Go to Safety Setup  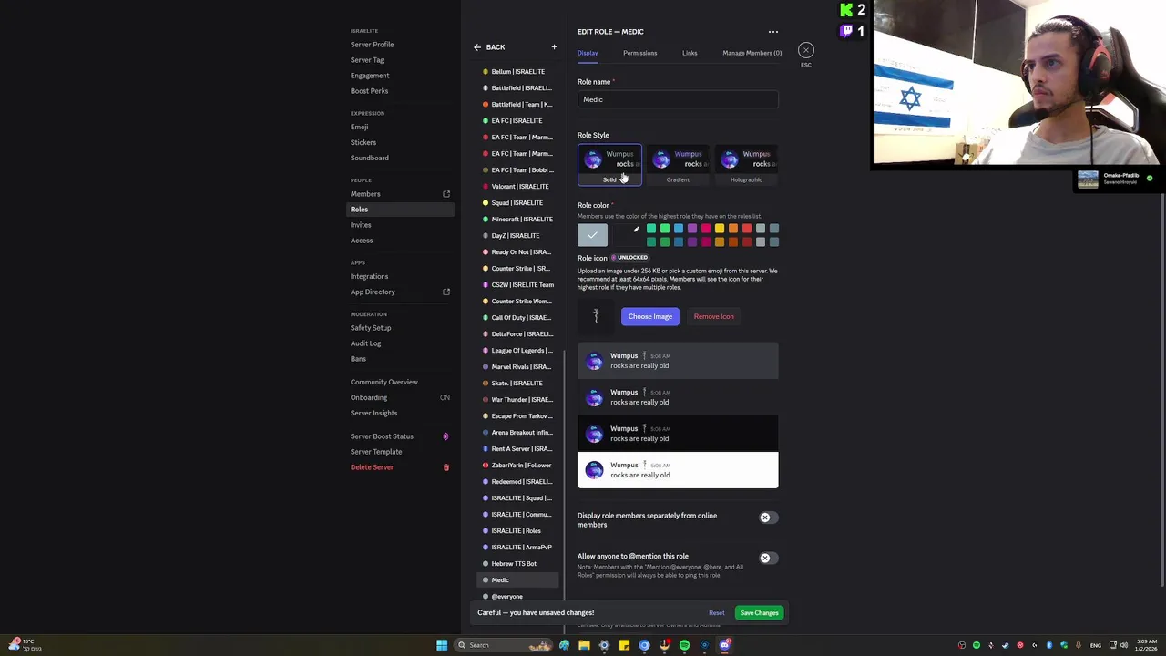(x=371, y=328)
